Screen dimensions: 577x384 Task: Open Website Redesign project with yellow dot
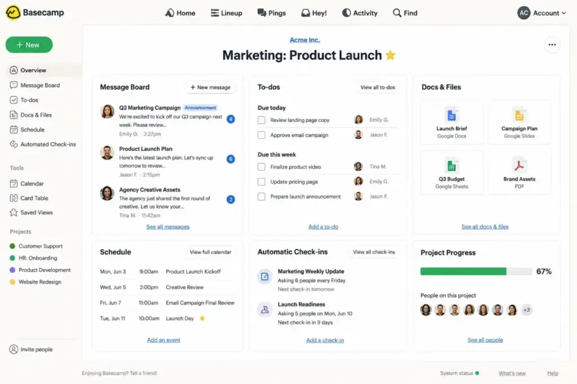35,282
